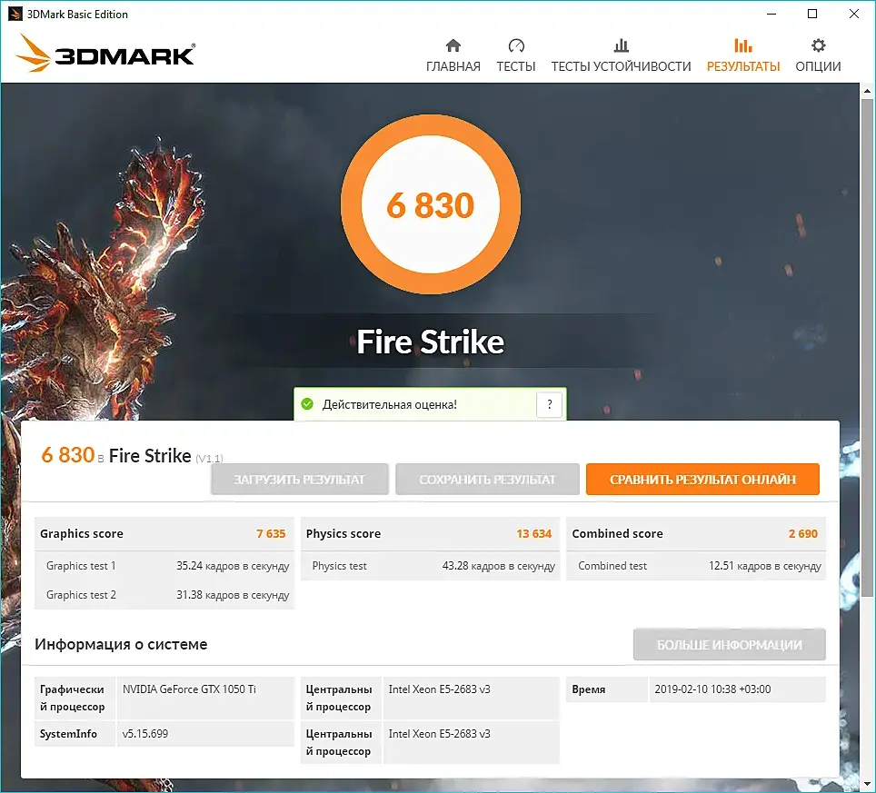The image size is (876, 793).
Task: Click the 3DMark app icon in title bar
Action: pos(15,14)
